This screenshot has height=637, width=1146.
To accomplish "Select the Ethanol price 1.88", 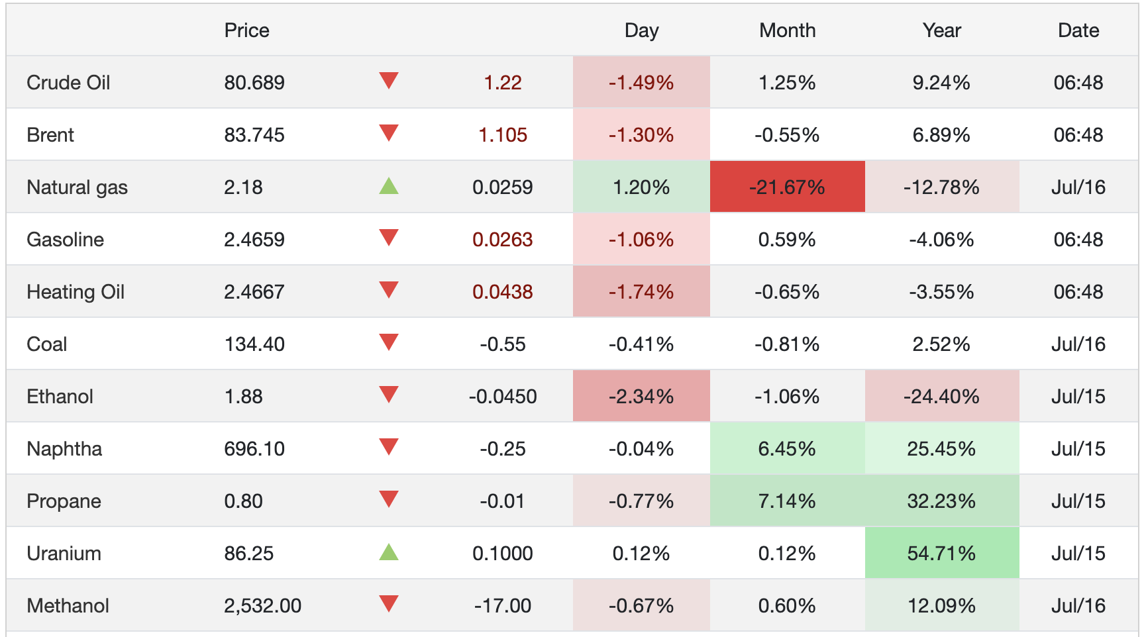I will 243,397.
